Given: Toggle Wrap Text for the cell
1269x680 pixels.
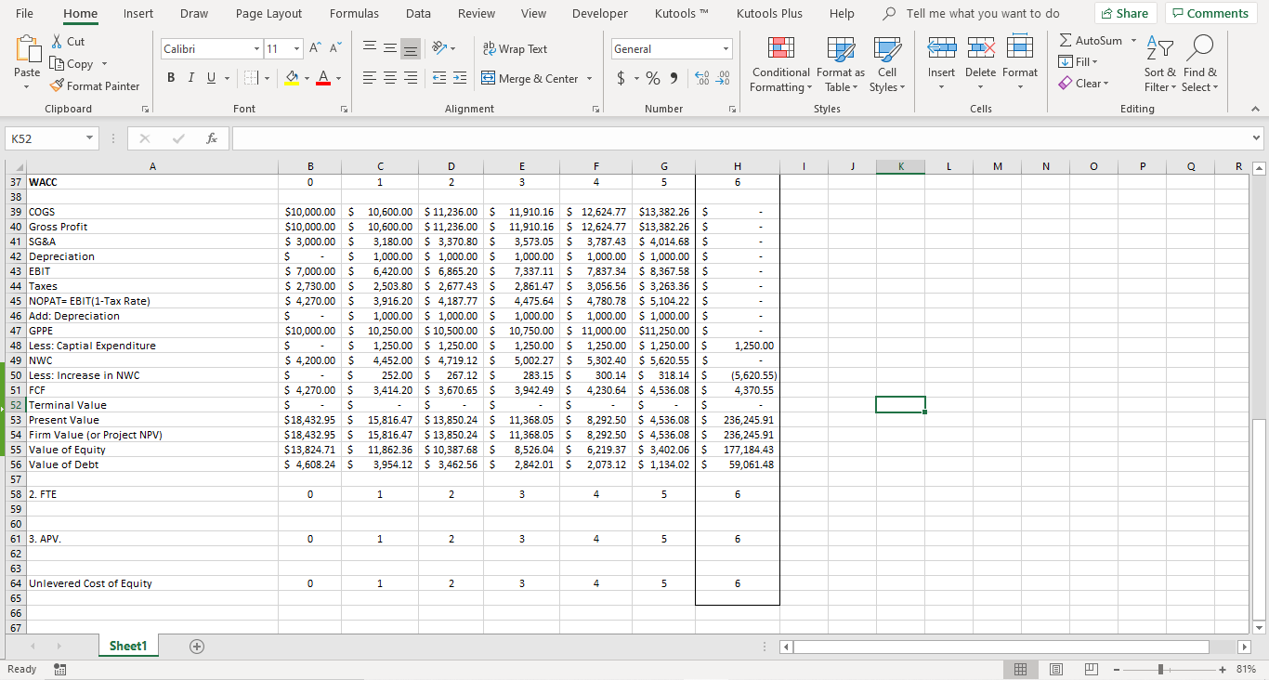Looking at the screenshot, I should [516, 49].
